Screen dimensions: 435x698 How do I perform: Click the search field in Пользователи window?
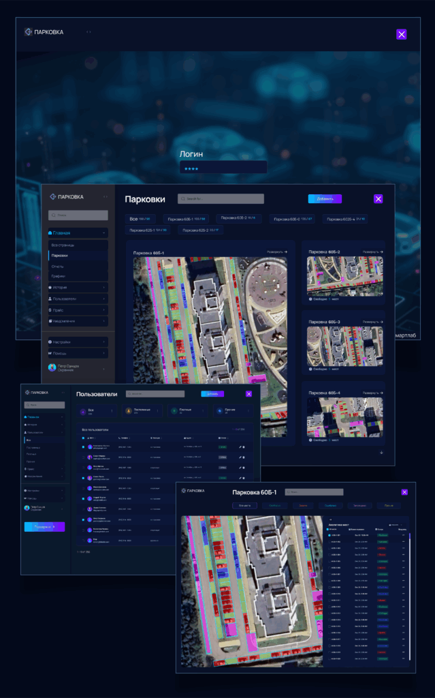(x=155, y=394)
